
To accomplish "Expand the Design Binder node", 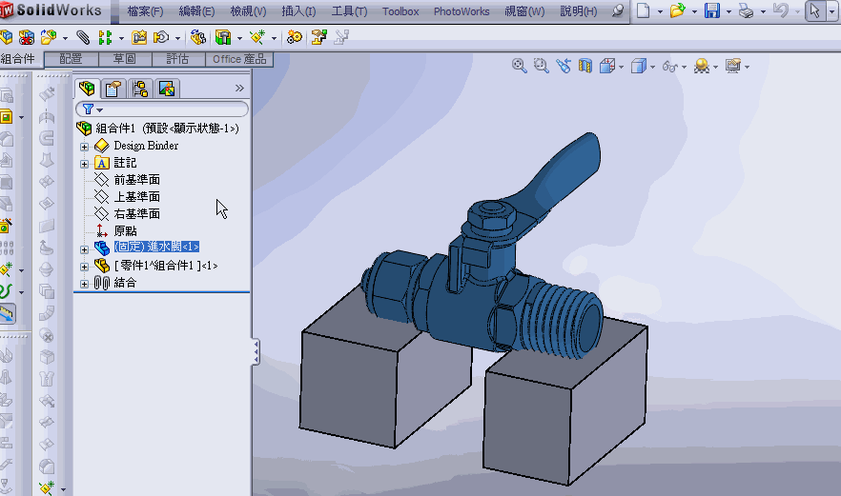I will point(84,147).
